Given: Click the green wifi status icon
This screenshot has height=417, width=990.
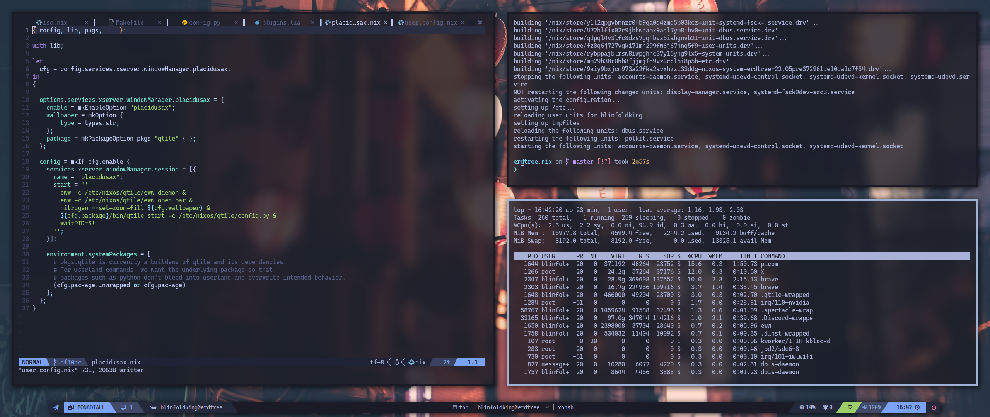Looking at the screenshot, I should (850, 407).
